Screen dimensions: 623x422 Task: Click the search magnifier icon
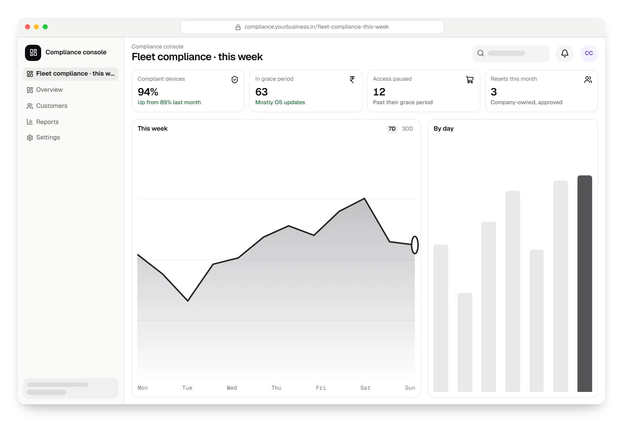pyautogui.click(x=480, y=53)
